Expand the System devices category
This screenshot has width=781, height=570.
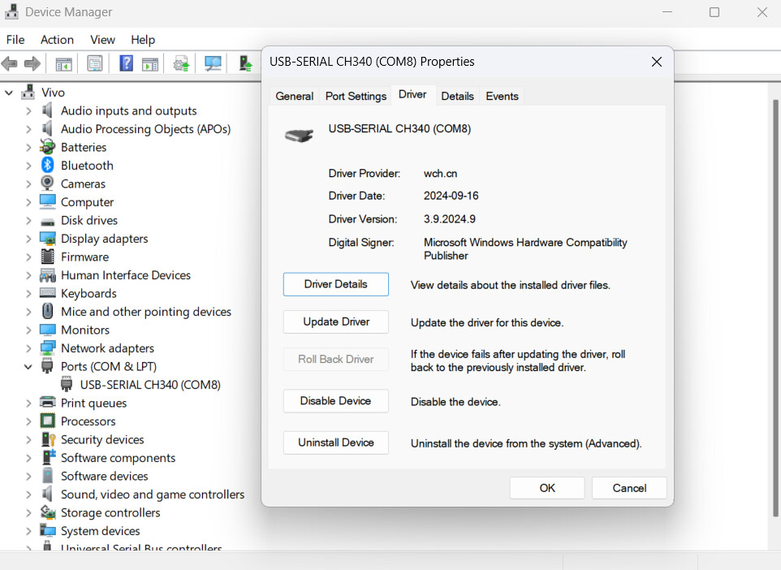28,531
